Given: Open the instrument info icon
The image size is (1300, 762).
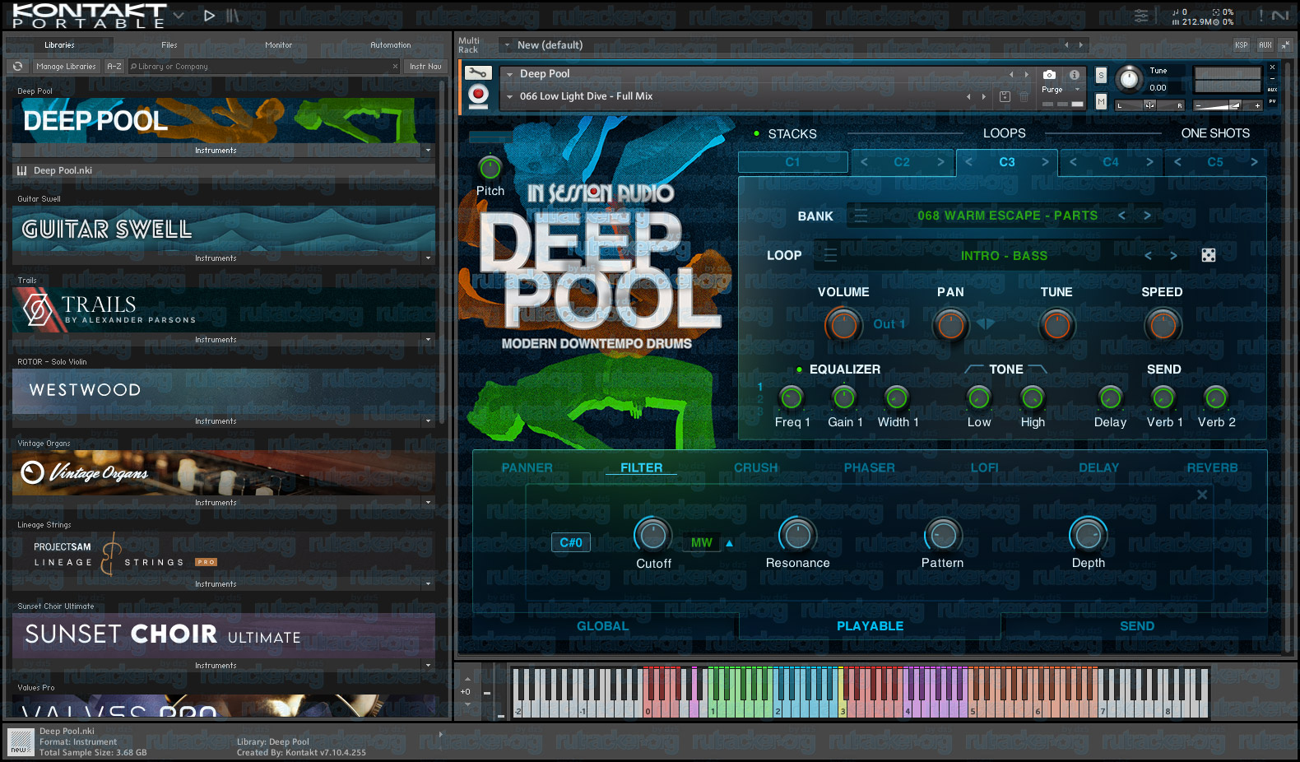Looking at the screenshot, I should tap(1074, 74).
